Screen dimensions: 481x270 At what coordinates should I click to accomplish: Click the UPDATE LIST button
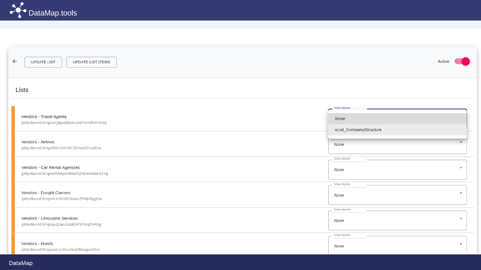pyautogui.click(x=43, y=62)
